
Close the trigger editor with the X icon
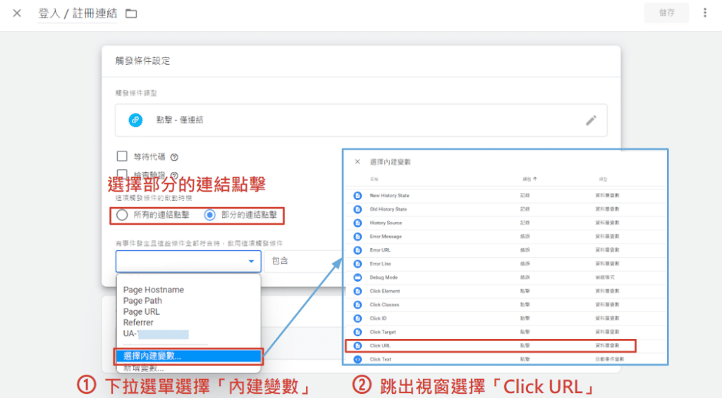pyautogui.click(x=17, y=13)
